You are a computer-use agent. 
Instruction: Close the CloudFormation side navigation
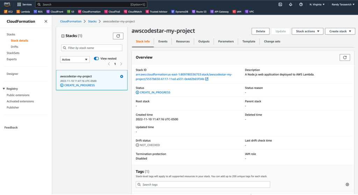[46, 21]
